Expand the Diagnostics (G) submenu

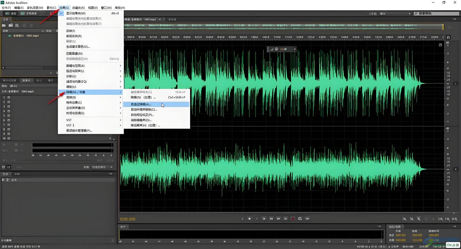point(91,76)
